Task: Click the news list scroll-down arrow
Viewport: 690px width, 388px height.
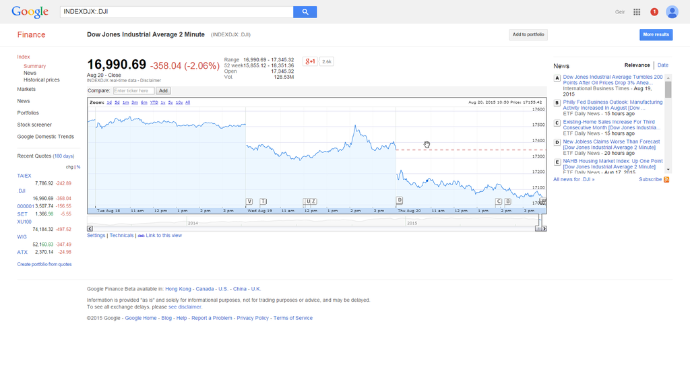Action: 668,169
